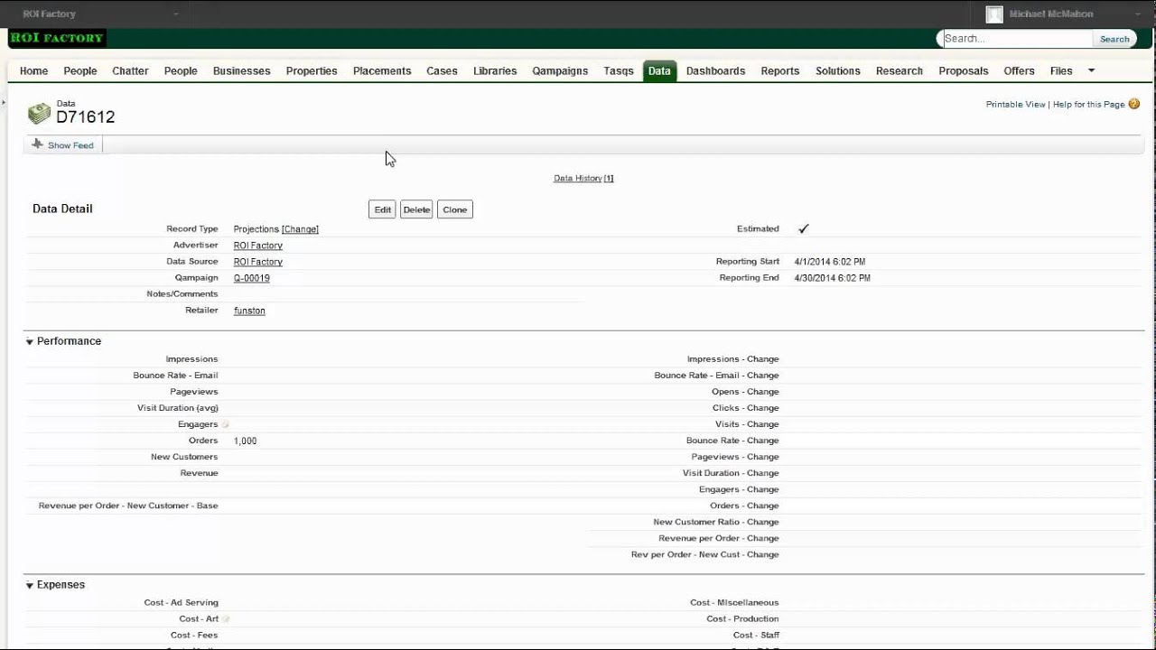Open the Solutions tab

pyautogui.click(x=838, y=71)
